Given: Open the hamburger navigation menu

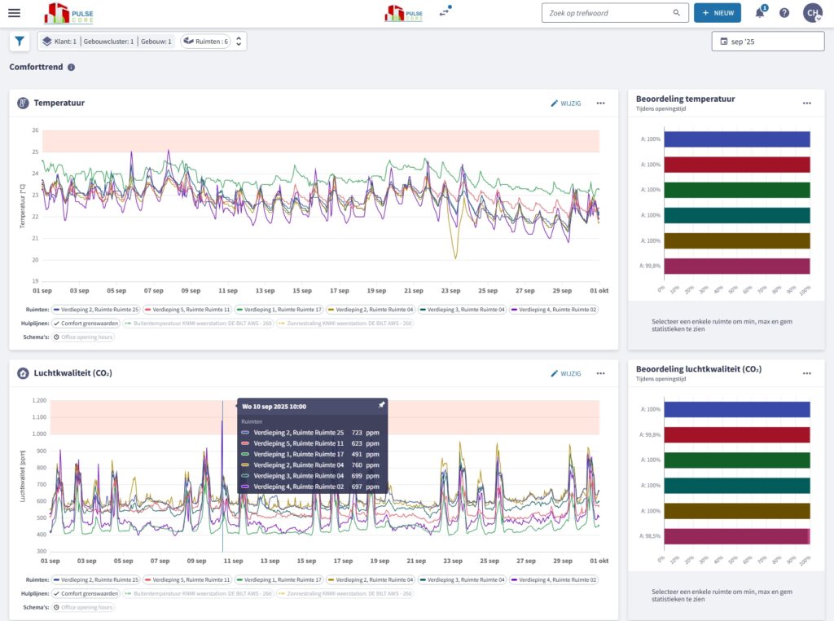Looking at the screenshot, I should click(14, 13).
